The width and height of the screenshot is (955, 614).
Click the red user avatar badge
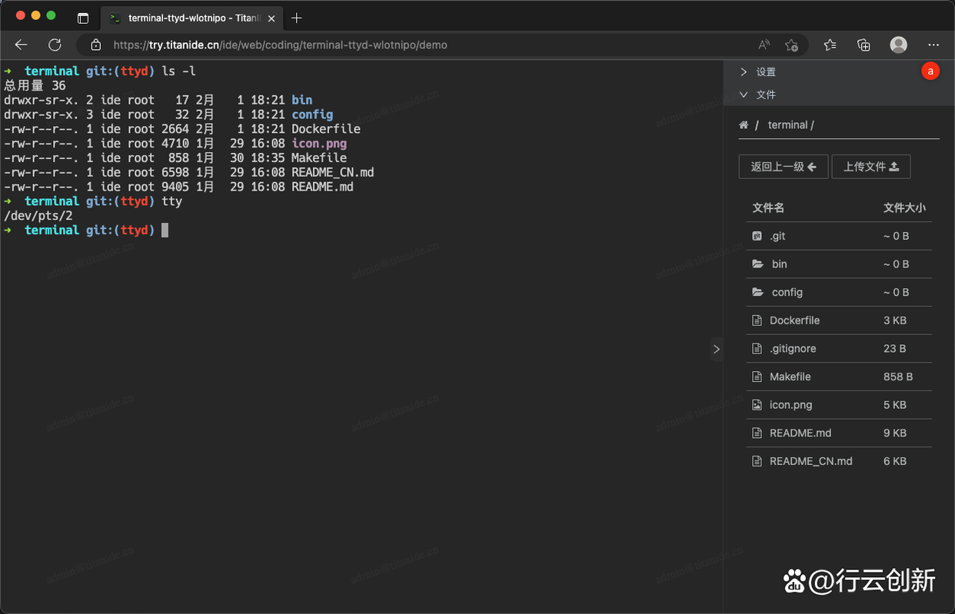tap(930, 71)
